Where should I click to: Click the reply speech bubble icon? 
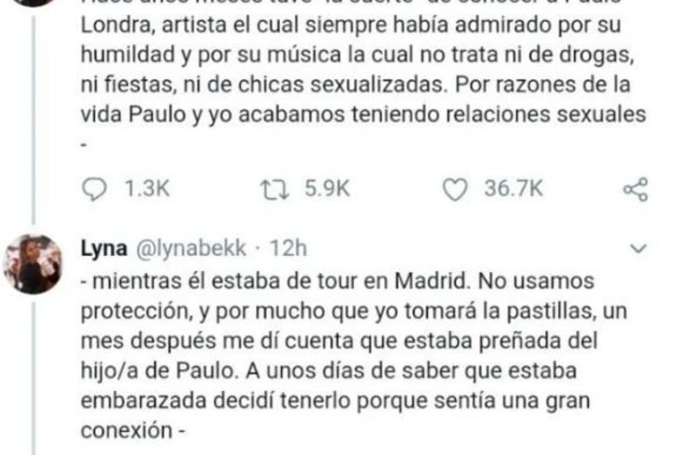(93, 189)
